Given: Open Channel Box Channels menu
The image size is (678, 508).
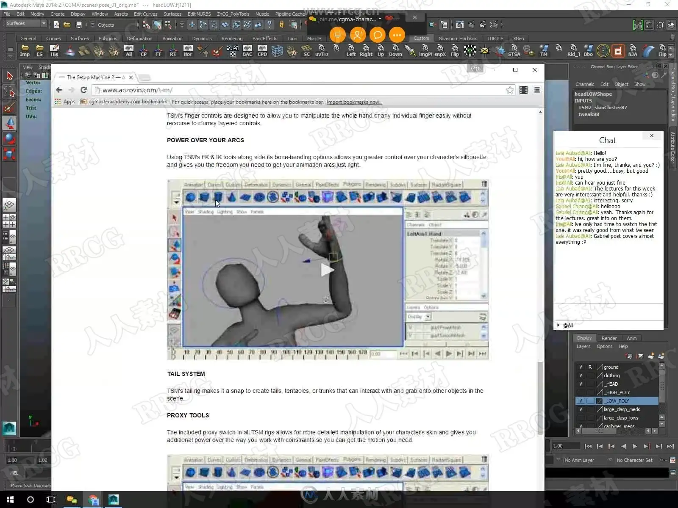Looking at the screenshot, I should click(585, 84).
